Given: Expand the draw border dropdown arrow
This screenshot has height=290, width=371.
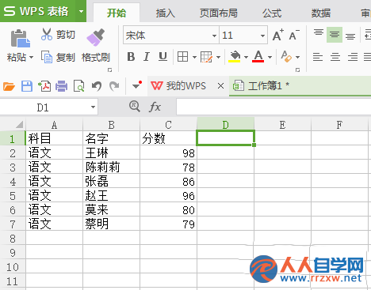Looking at the screenshot, I should click(218, 57).
